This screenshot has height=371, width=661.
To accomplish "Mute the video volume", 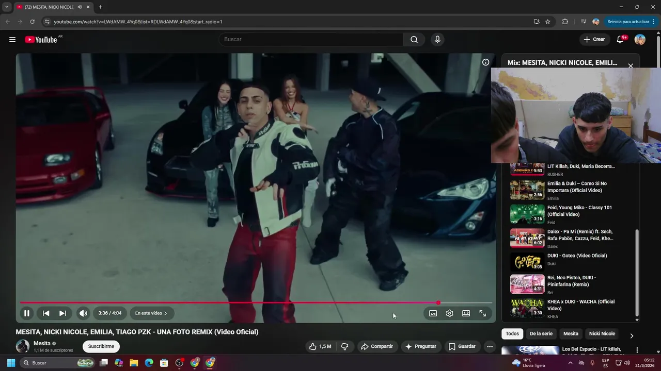I will pyautogui.click(x=83, y=313).
